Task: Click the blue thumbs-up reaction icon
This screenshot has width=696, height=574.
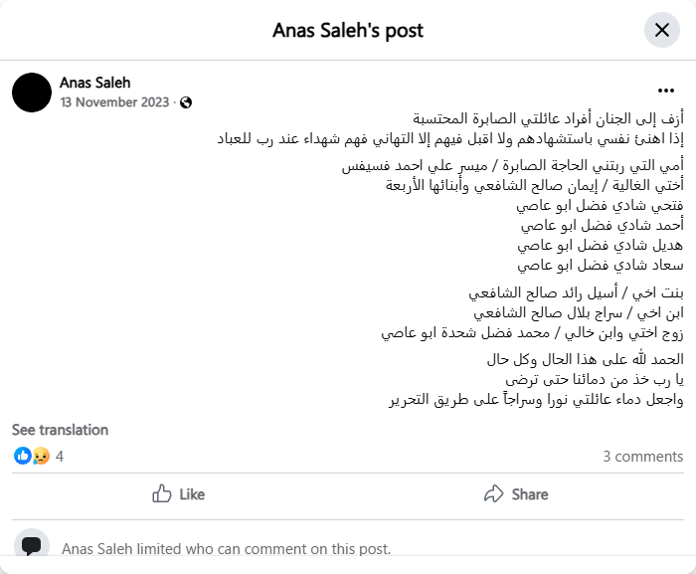Action: click(22, 456)
